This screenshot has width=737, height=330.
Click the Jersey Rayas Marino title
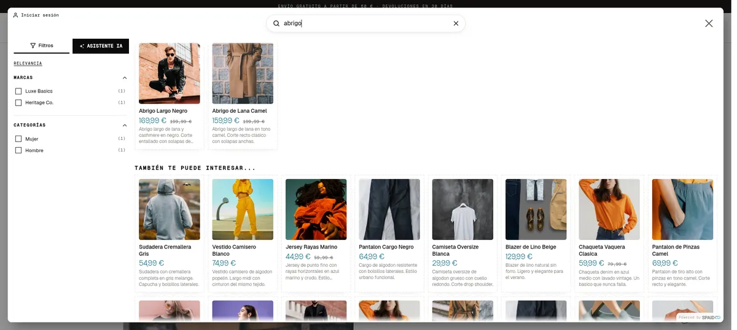311,247
